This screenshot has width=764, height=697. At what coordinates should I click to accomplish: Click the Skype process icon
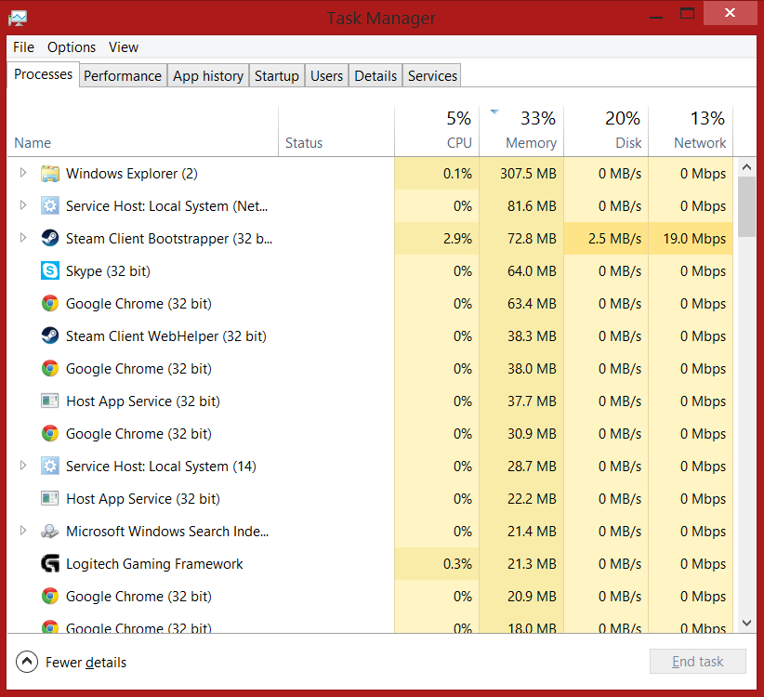(50, 270)
